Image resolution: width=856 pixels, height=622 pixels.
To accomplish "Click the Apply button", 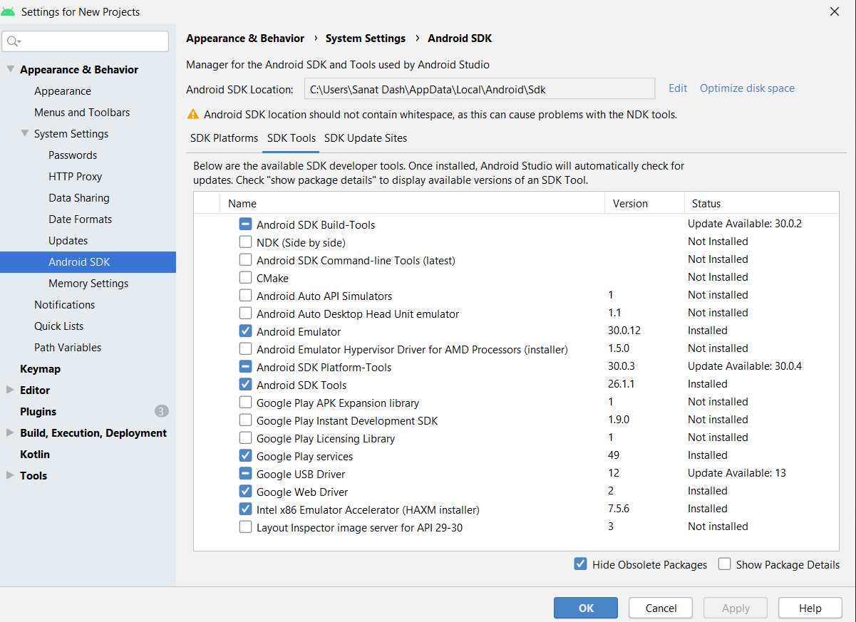I will tap(736, 608).
